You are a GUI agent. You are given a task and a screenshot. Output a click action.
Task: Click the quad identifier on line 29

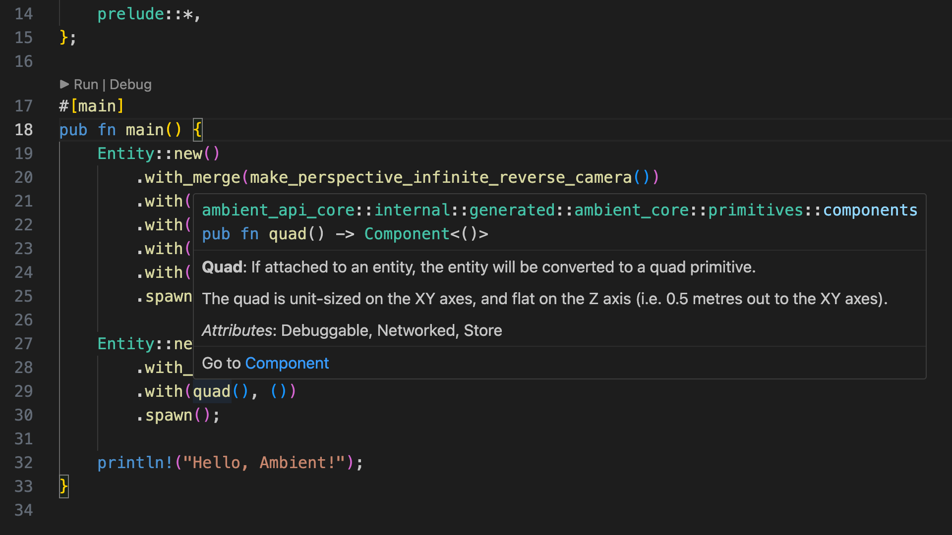click(212, 391)
